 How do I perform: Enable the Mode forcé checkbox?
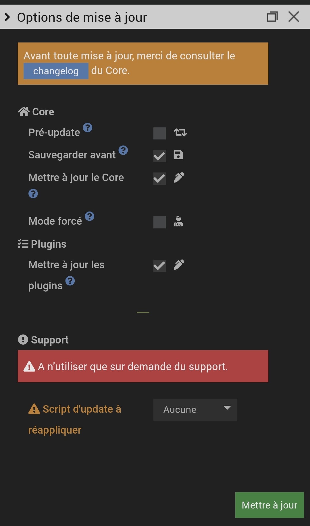click(159, 222)
